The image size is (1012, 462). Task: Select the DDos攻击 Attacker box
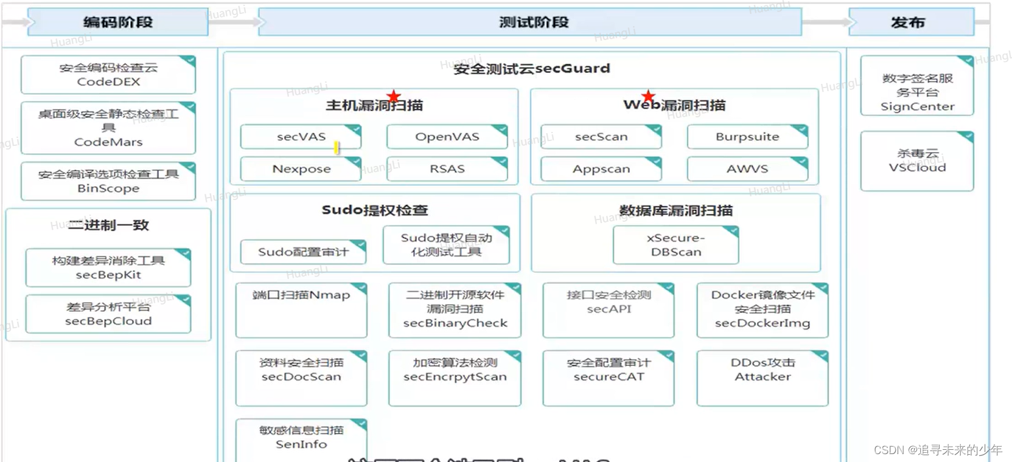pyautogui.click(x=762, y=378)
